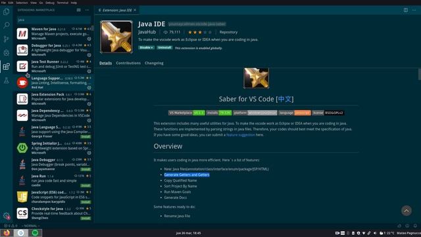Click errors and warnings status bar indicator
Image resolution: width=421 pixels, height=237 pixels.
pos(11,226)
